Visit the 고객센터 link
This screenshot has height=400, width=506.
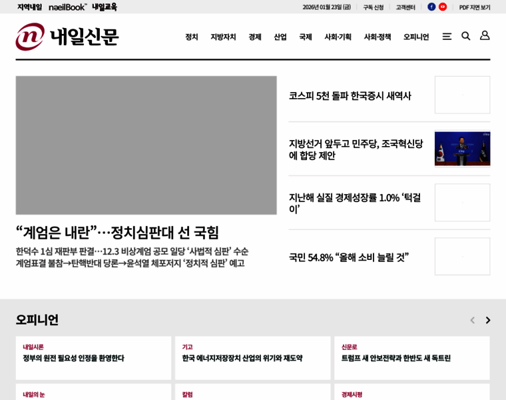(405, 7)
